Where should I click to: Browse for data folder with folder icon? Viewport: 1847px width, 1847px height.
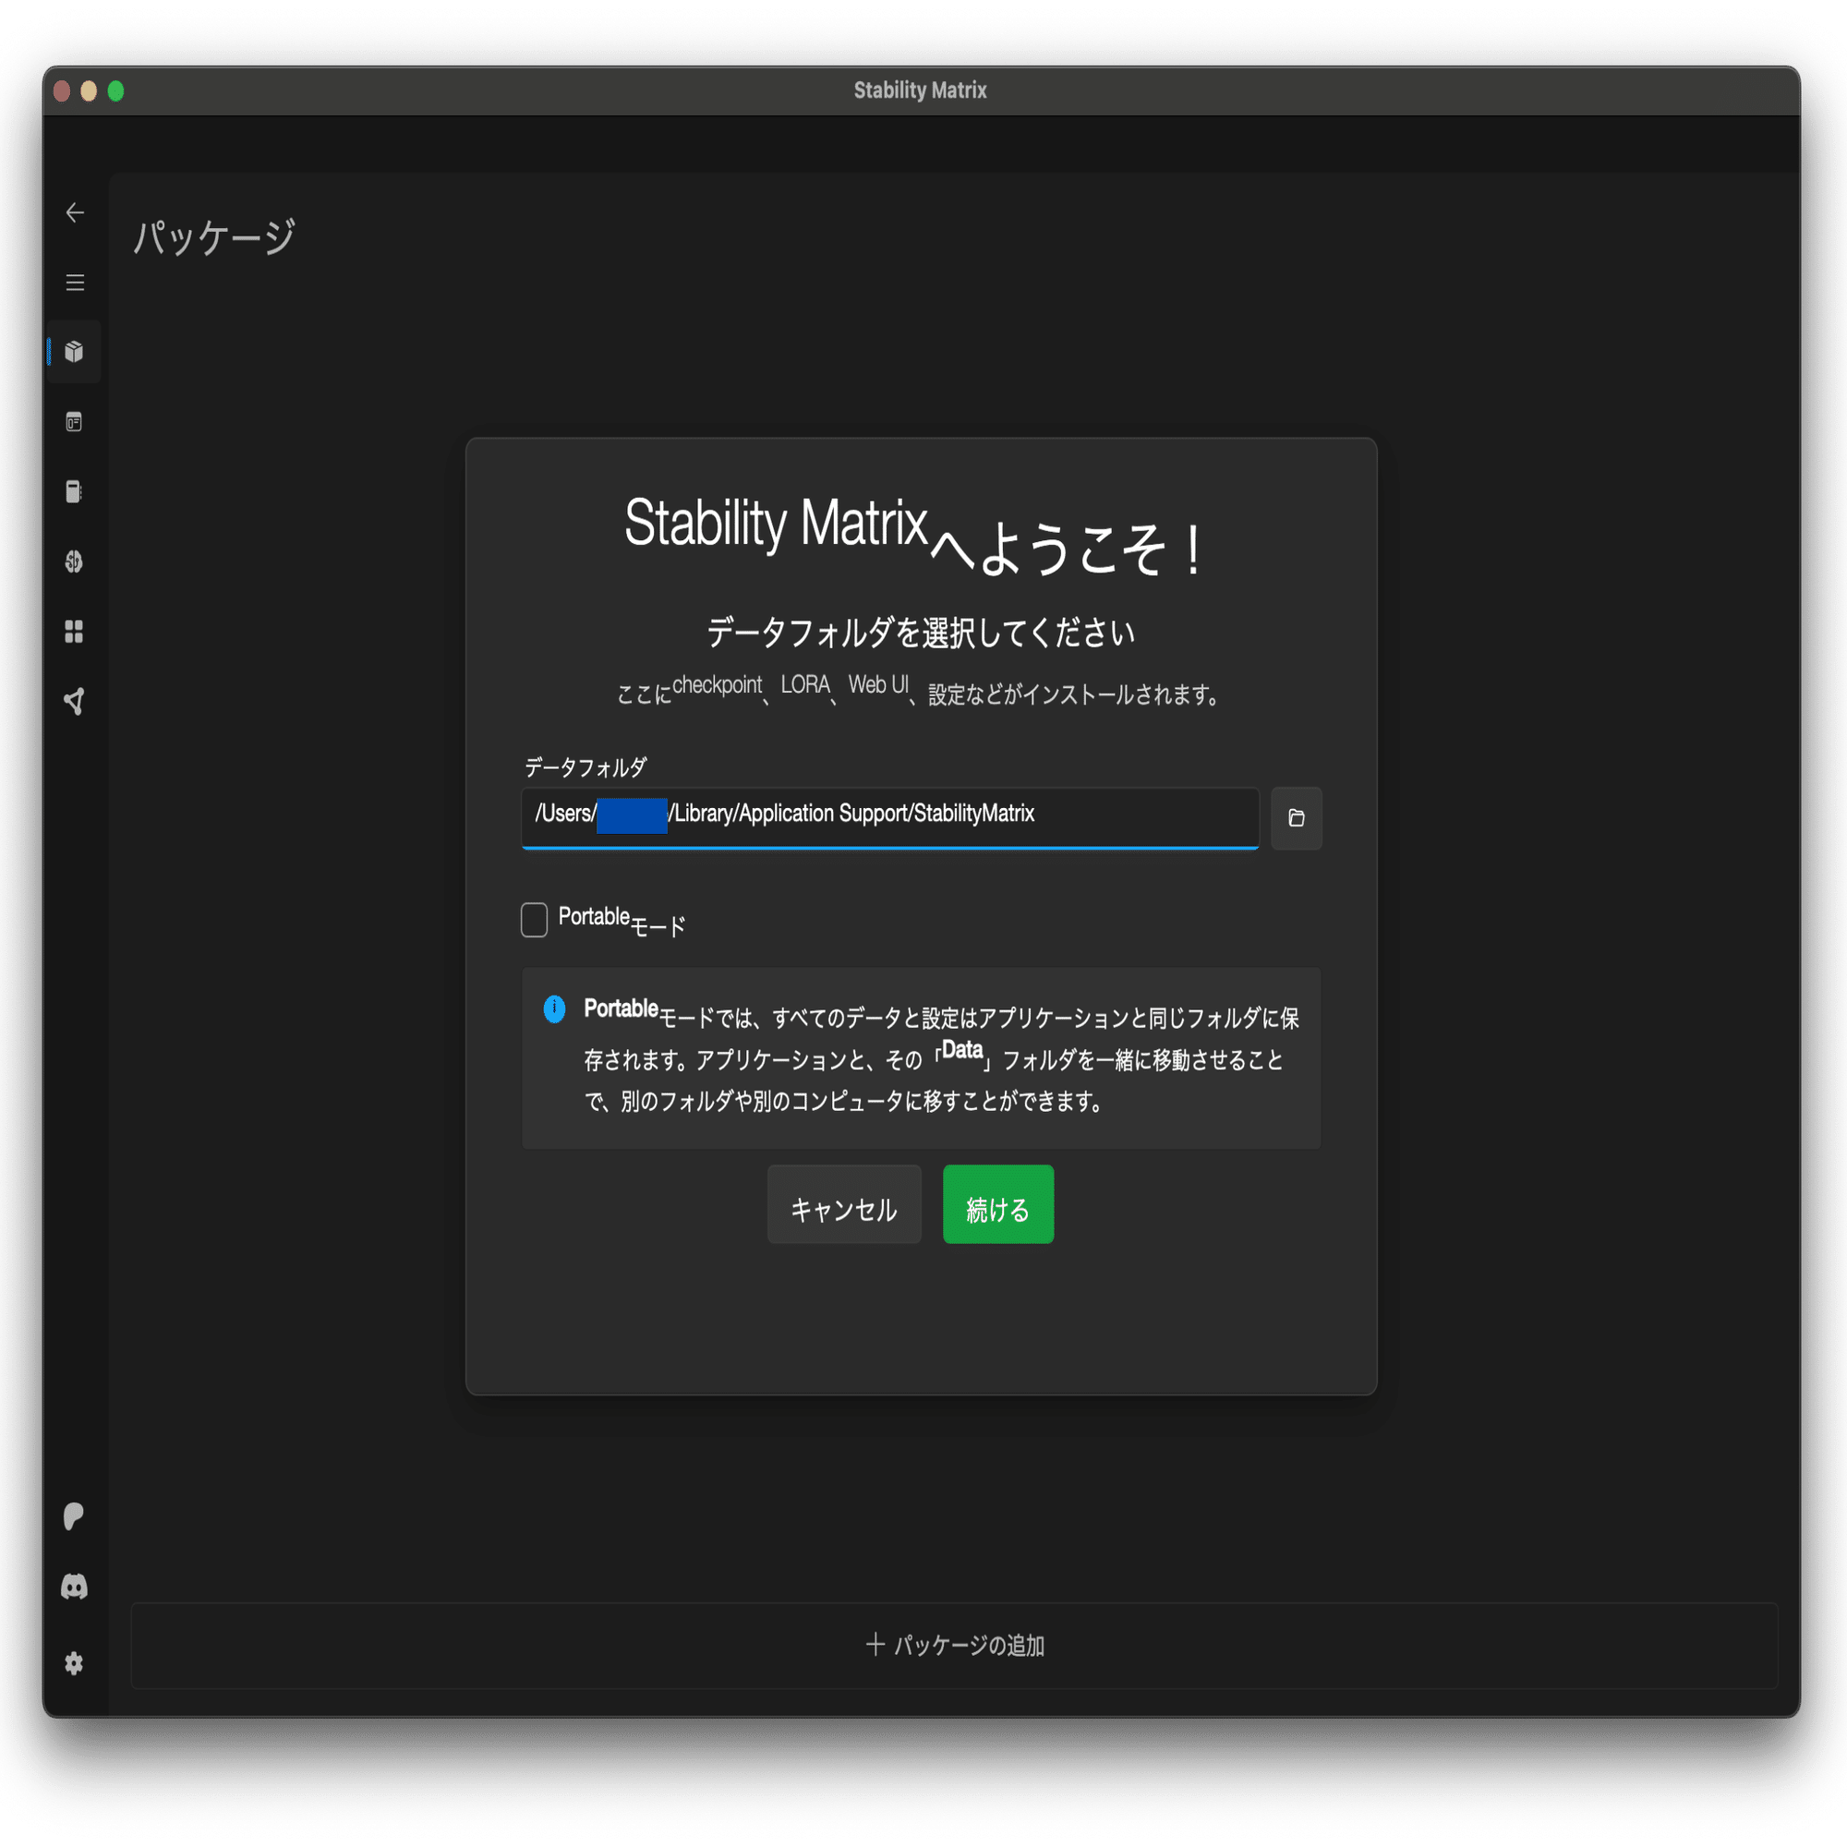[1297, 818]
